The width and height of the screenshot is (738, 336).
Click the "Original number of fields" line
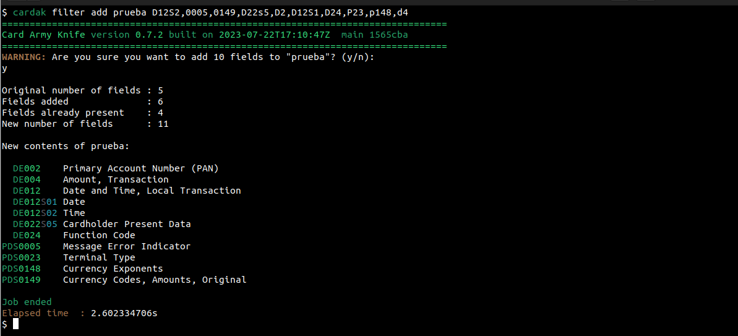pyautogui.click(x=82, y=90)
